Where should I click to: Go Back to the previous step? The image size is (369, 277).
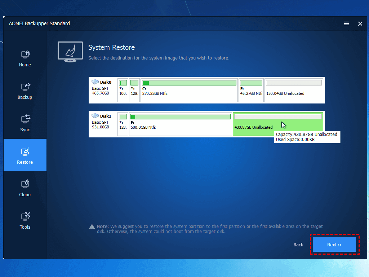[x=298, y=245]
